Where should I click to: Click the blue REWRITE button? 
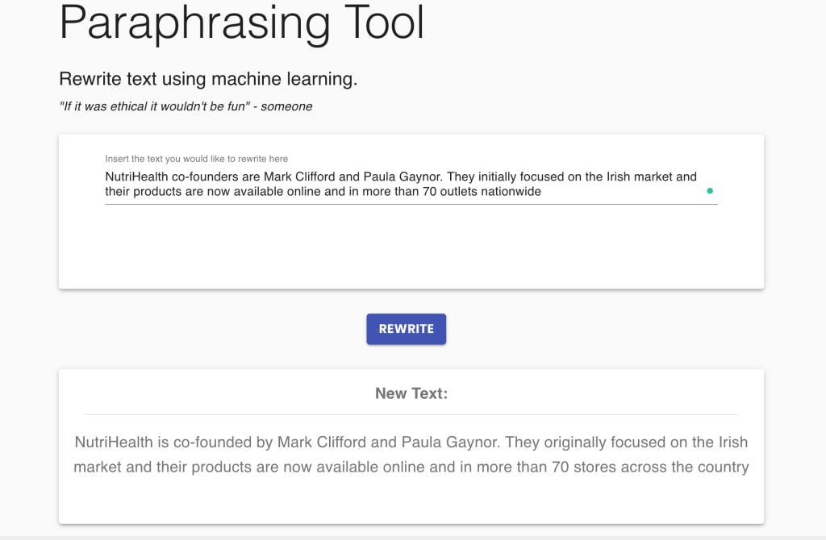click(406, 329)
